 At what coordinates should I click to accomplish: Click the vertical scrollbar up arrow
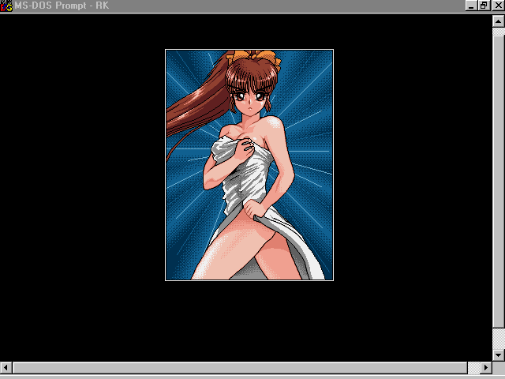tap(498, 19)
